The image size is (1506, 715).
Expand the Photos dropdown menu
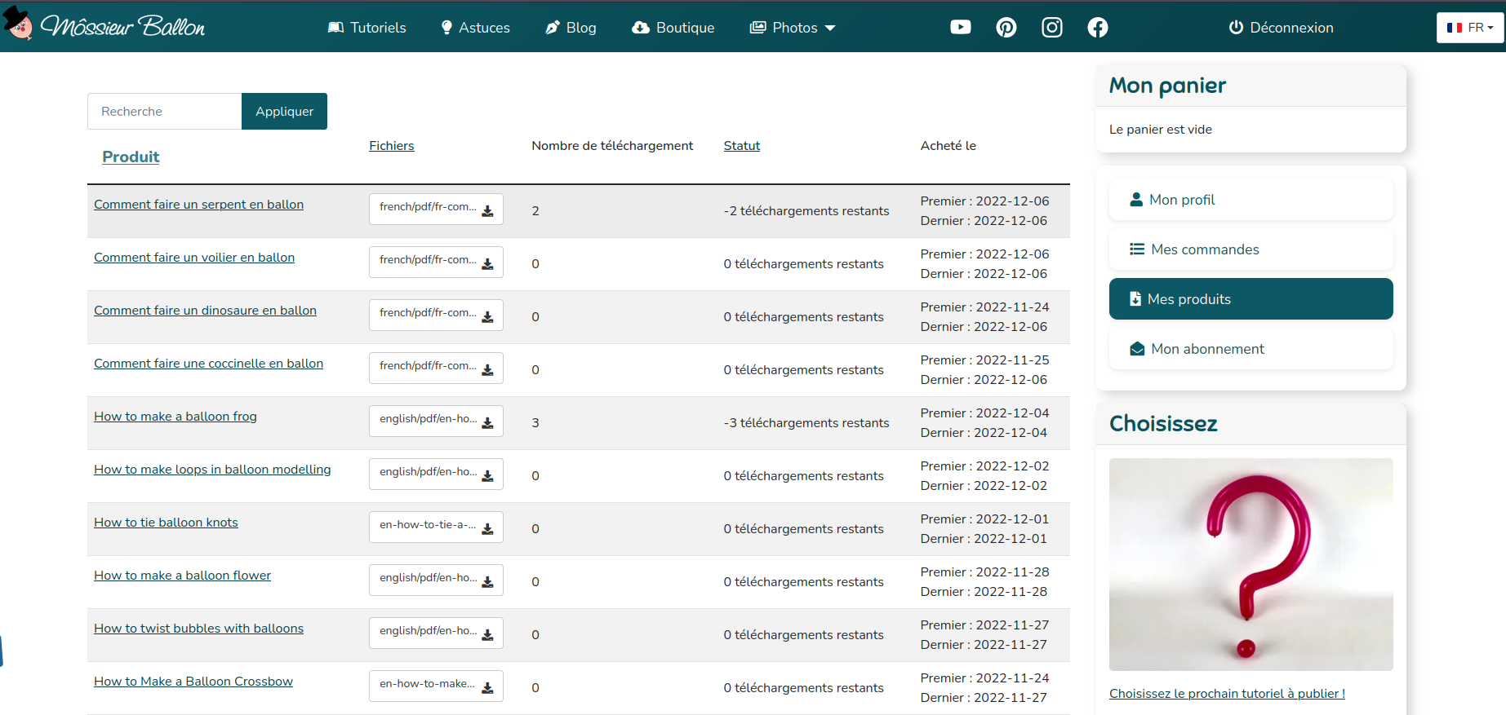(793, 28)
